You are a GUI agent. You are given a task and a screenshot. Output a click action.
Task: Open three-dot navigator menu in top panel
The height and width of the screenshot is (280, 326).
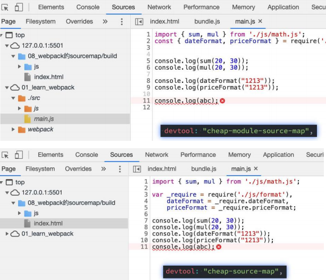pyautogui.click(x=122, y=22)
